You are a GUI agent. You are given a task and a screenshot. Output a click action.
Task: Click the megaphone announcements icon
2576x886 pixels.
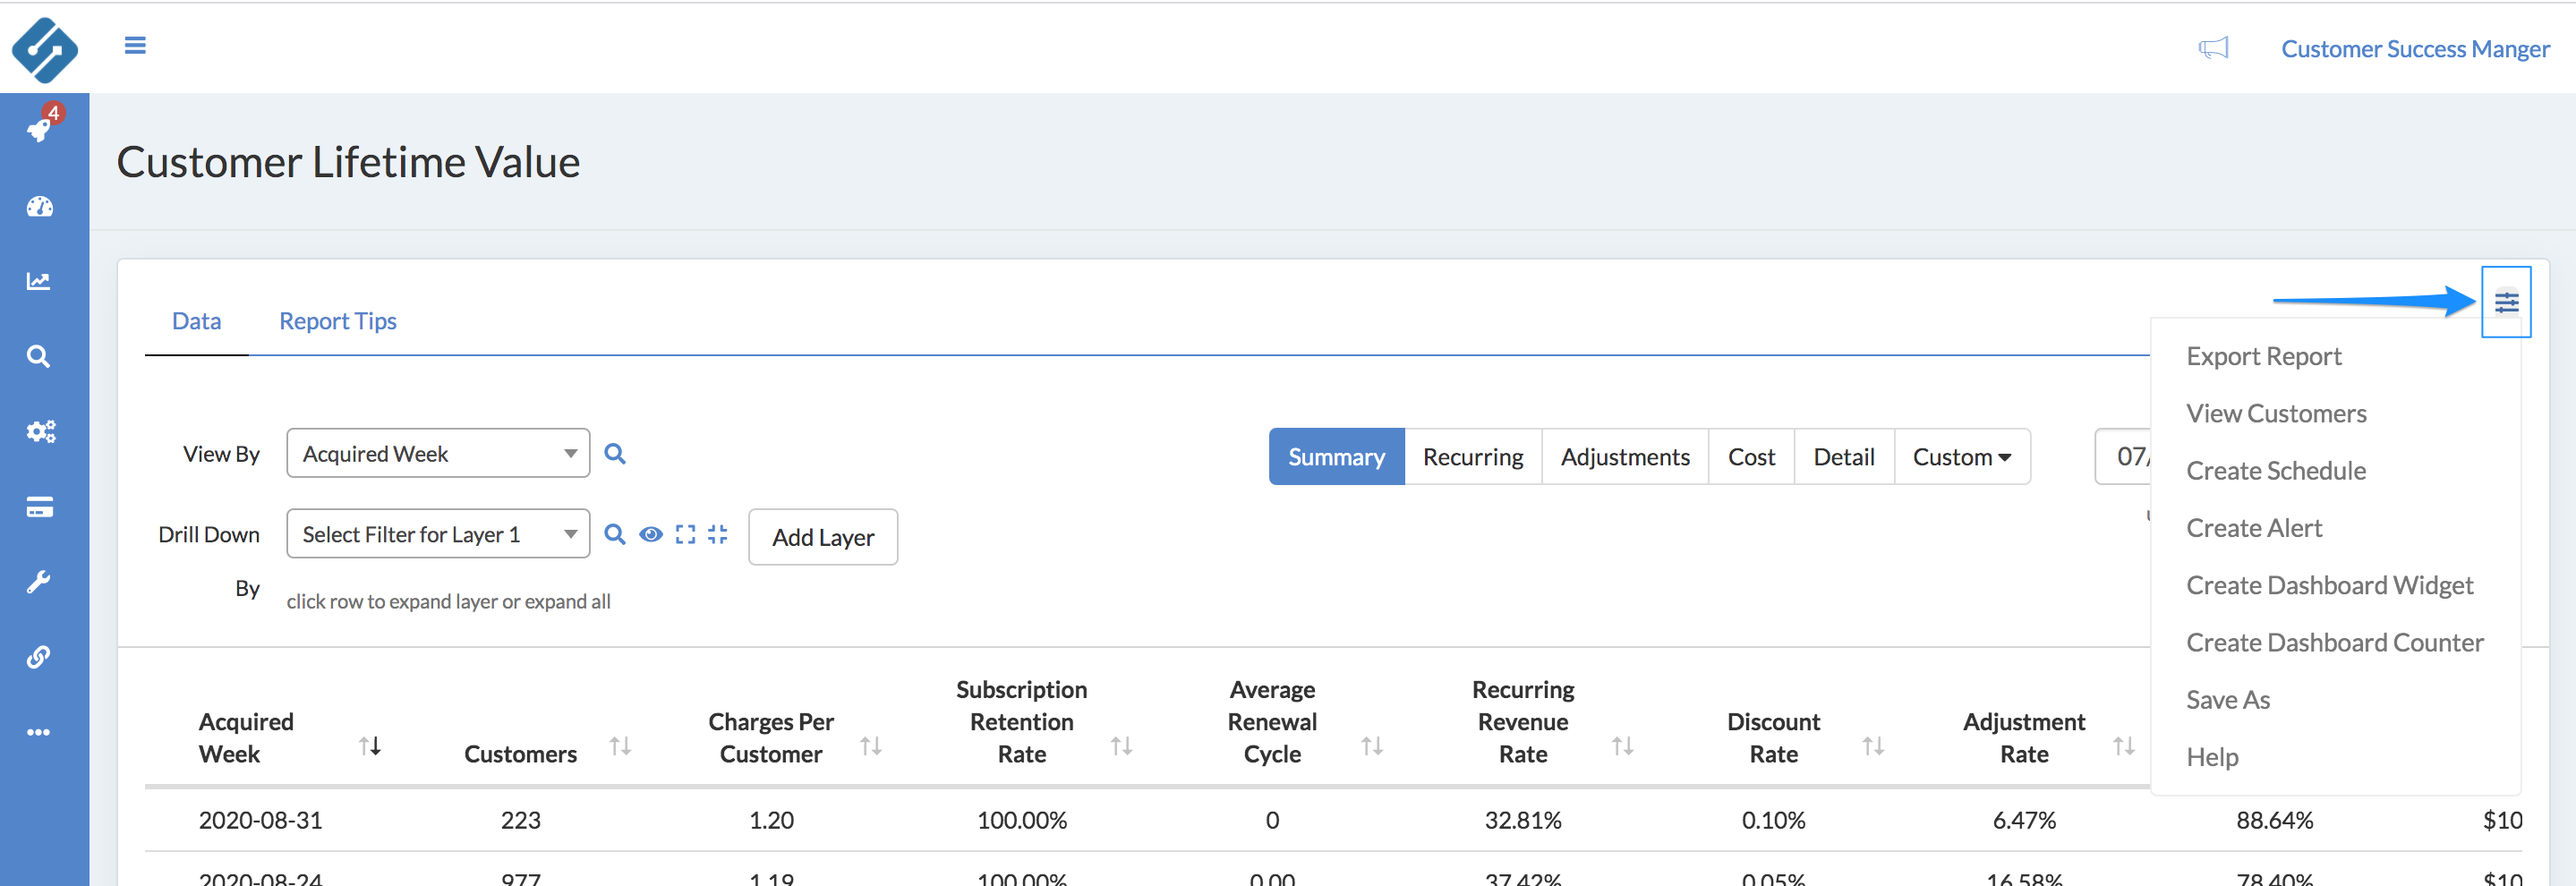click(2213, 48)
